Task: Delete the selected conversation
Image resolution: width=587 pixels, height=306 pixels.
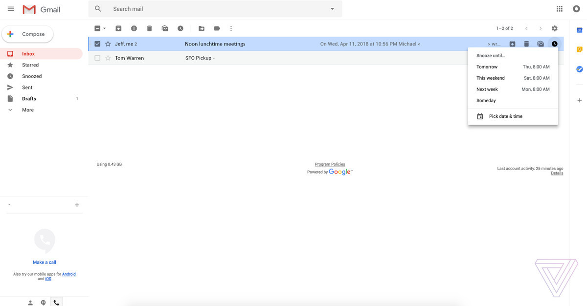Action: 149,28
